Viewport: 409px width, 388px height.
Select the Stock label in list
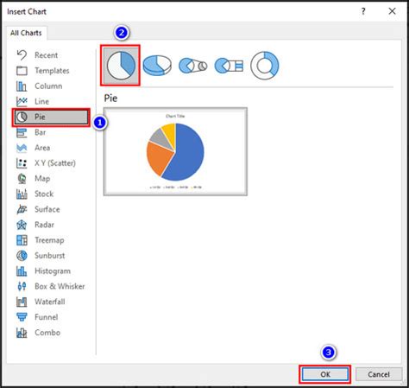click(x=44, y=194)
